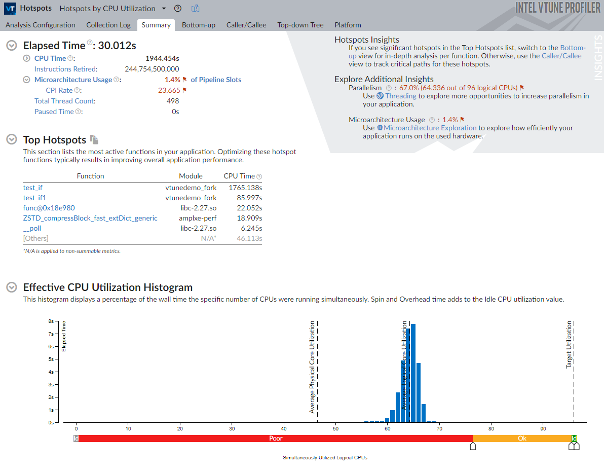Collapse the Top Hotspots section
This screenshot has height=473, width=604.
pos(12,139)
